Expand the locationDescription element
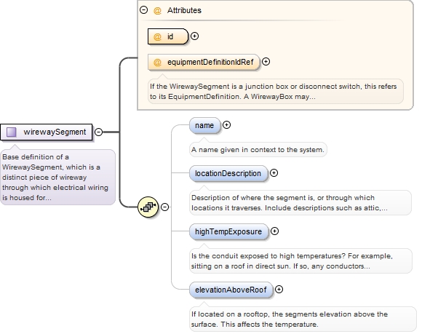Screen dimensions: 422x334 (x=274, y=172)
